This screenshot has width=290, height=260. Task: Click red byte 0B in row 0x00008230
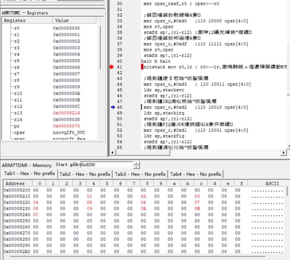(197, 209)
